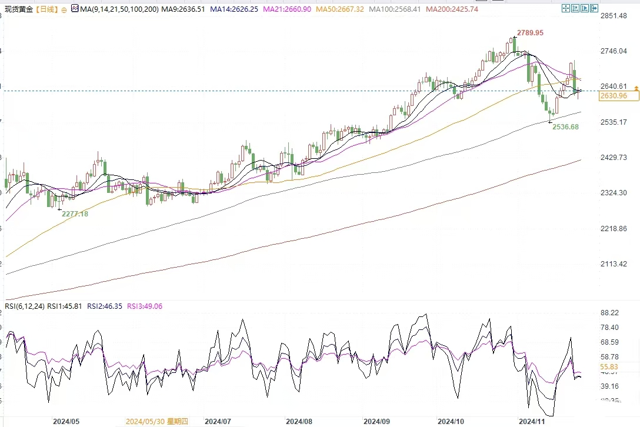Select the MA9:2636.51 value
This screenshot has height=427, width=640.
tap(183, 9)
